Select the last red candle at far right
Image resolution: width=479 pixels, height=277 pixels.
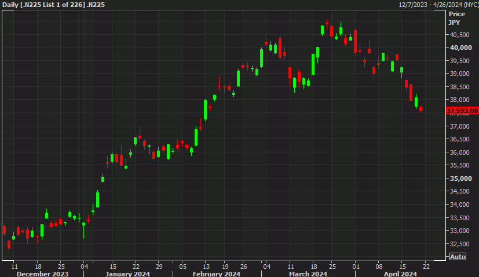pos(421,108)
